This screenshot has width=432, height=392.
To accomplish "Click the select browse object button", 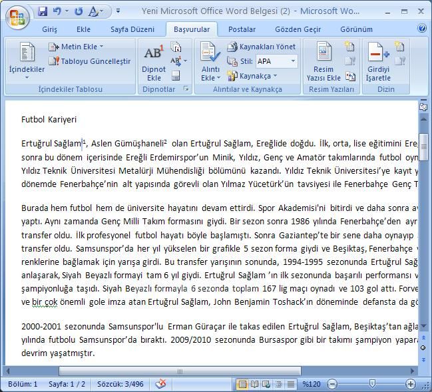I will (423, 348).
